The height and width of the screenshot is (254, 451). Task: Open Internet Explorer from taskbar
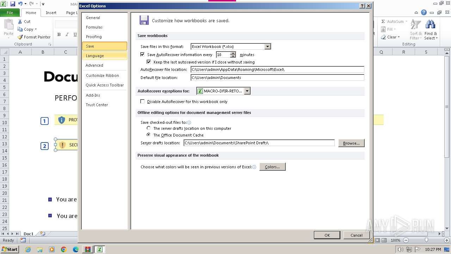(x=28, y=249)
